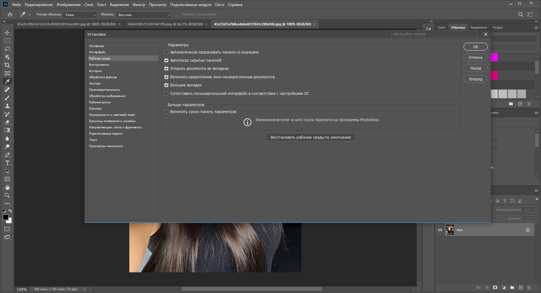
Task: Hide the 'Фон' layer with eye icon
Action: 440,230
